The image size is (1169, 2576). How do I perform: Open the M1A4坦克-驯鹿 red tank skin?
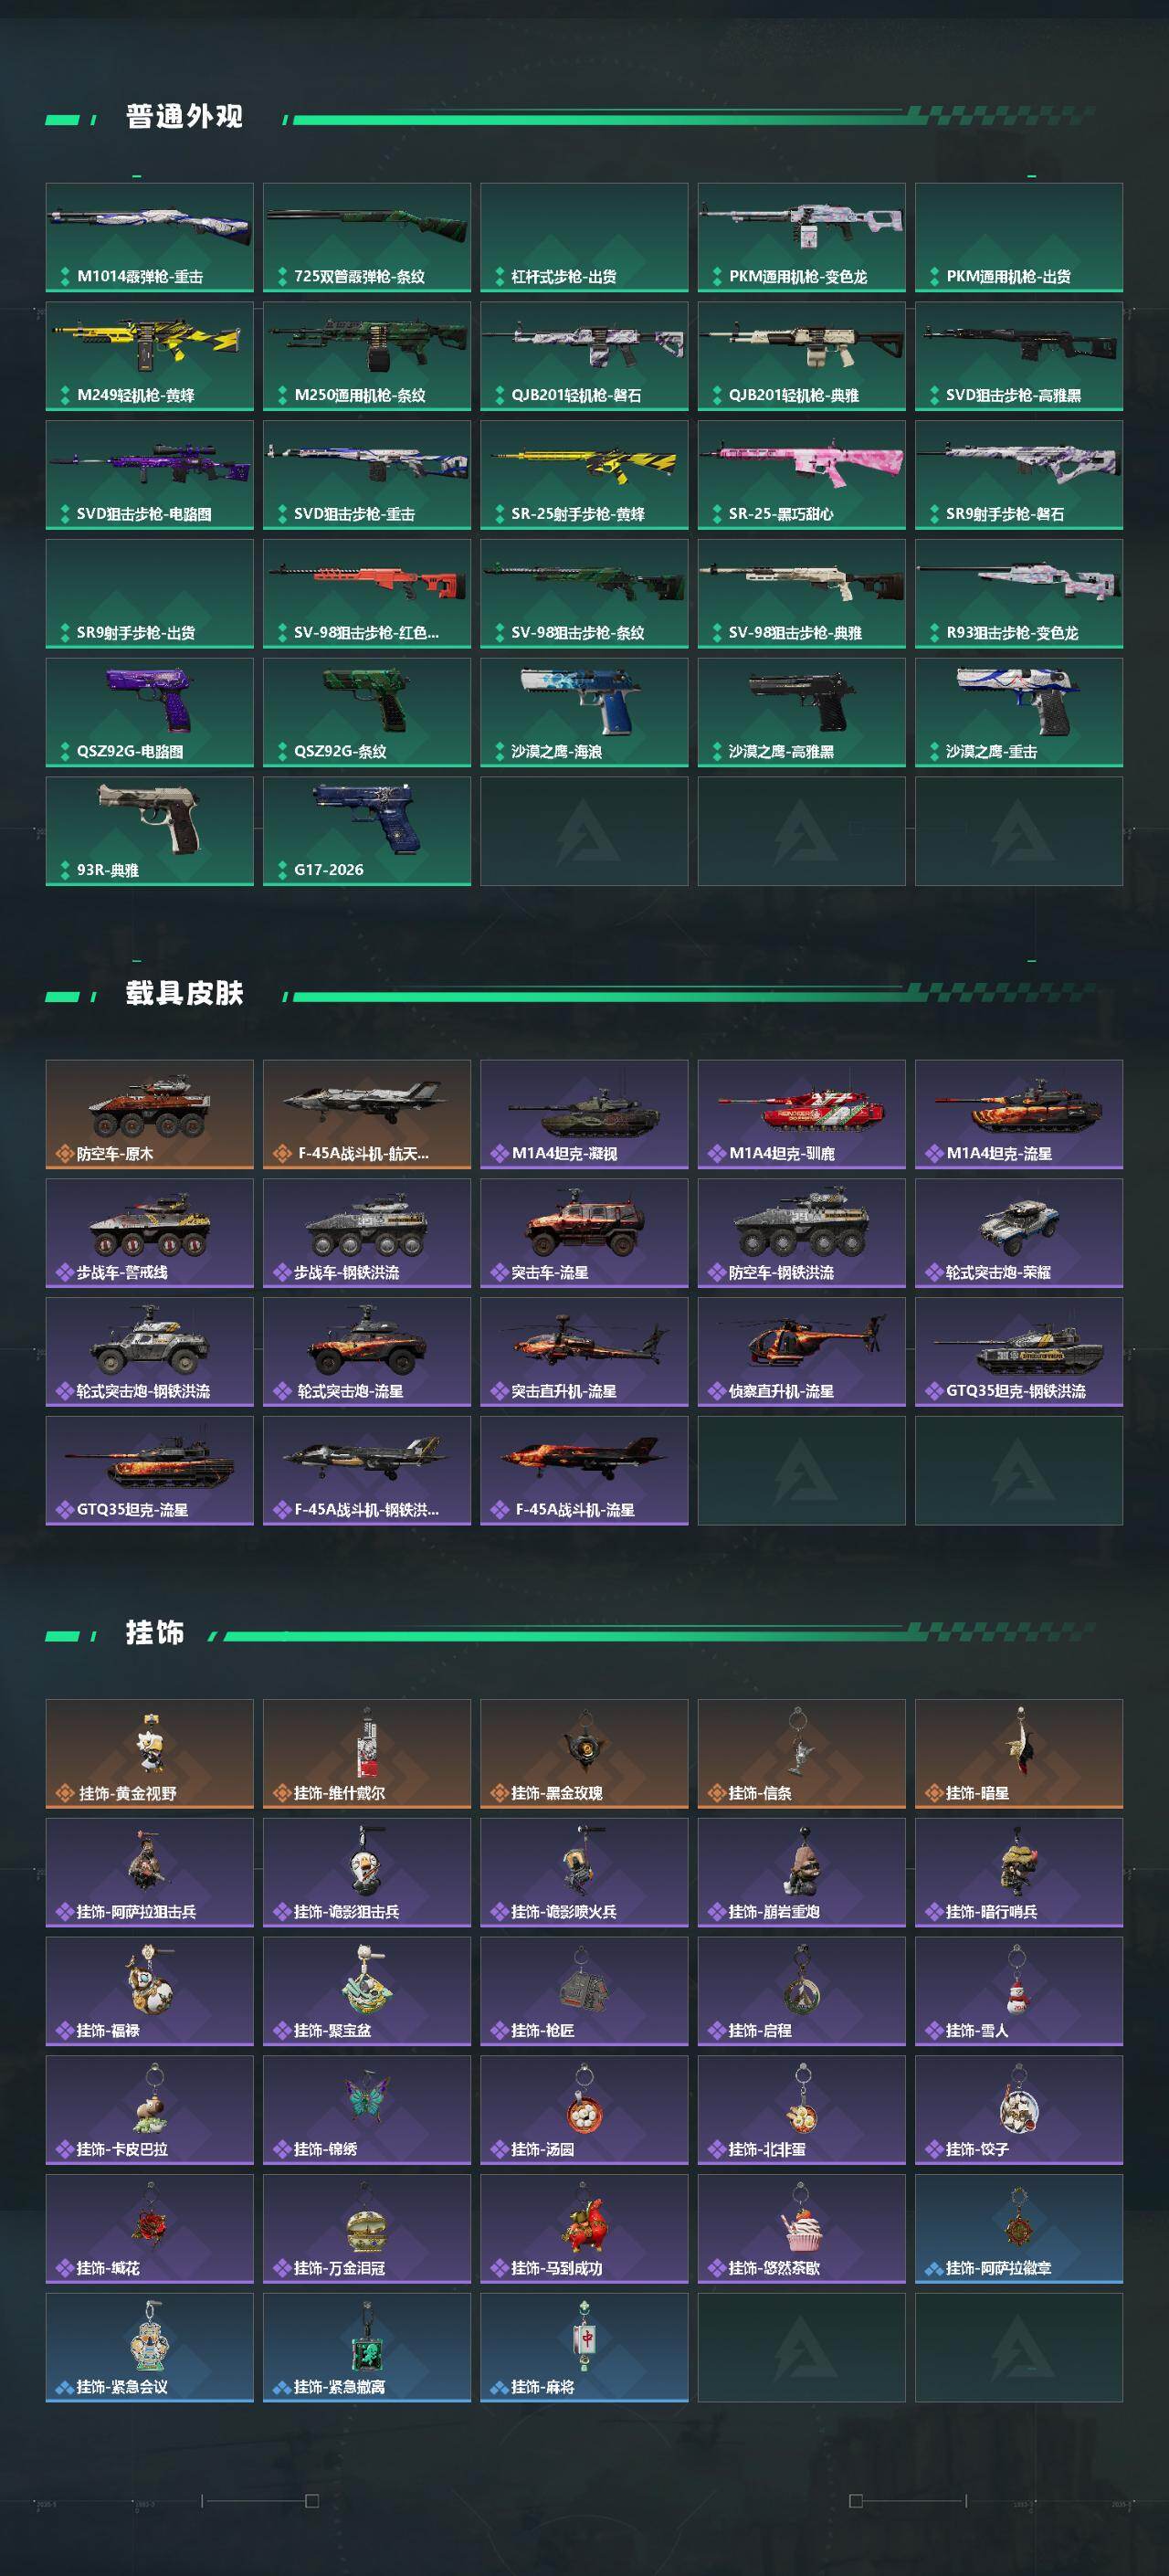click(801, 1114)
